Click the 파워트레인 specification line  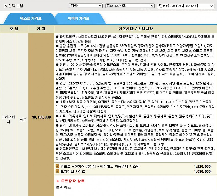click(128, 37)
